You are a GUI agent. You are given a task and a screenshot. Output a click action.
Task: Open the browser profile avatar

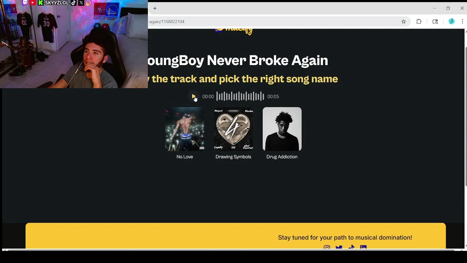coord(452,22)
